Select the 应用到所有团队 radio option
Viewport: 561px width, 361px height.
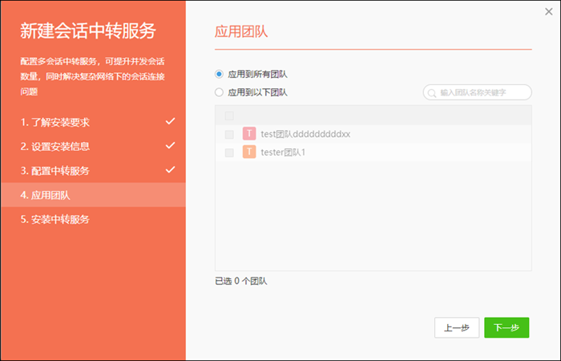pos(220,73)
